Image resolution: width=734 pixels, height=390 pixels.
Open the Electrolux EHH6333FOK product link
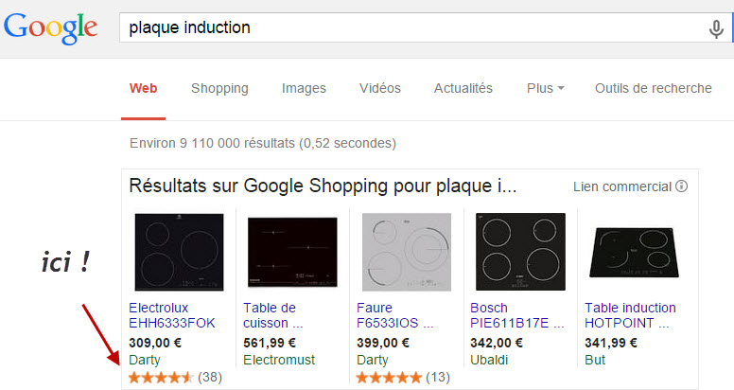[x=172, y=315]
